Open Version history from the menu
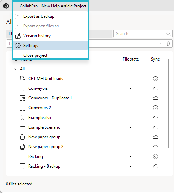 [x=50, y=36]
